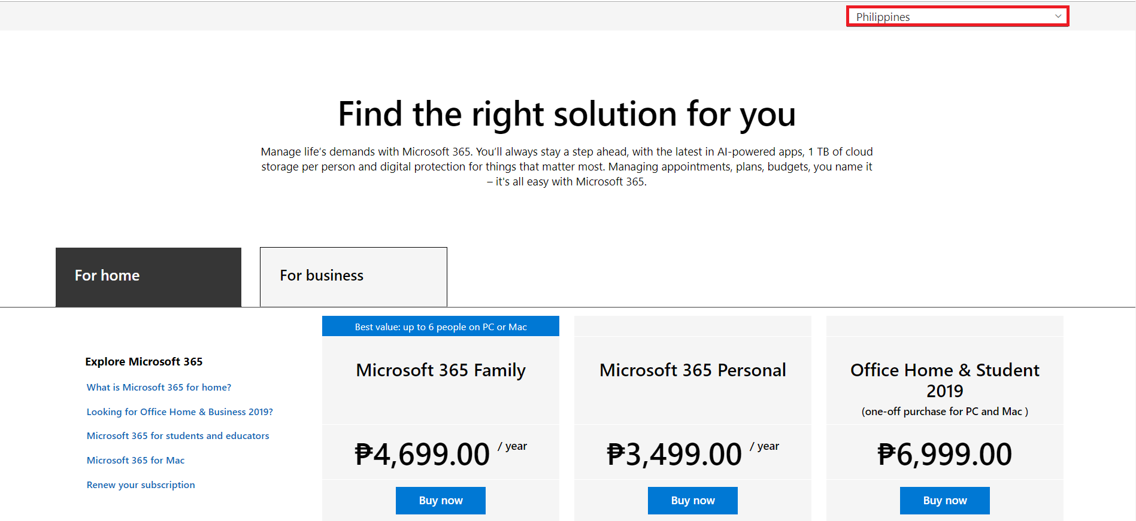Buy now under Microsoft 365 Personal
The image size is (1136, 521).
[x=693, y=501]
